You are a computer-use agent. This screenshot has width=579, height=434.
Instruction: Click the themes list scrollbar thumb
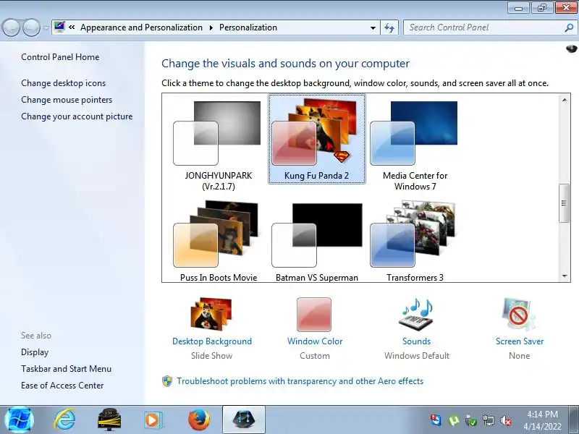pyautogui.click(x=565, y=203)
